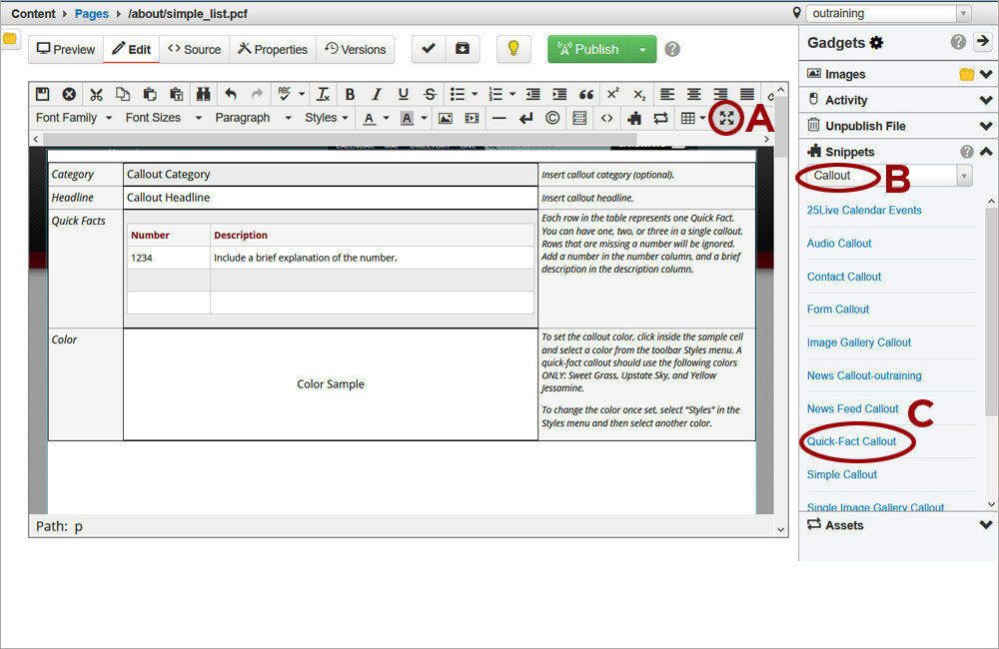Toggle the bulleted list button

click(458, 94)
